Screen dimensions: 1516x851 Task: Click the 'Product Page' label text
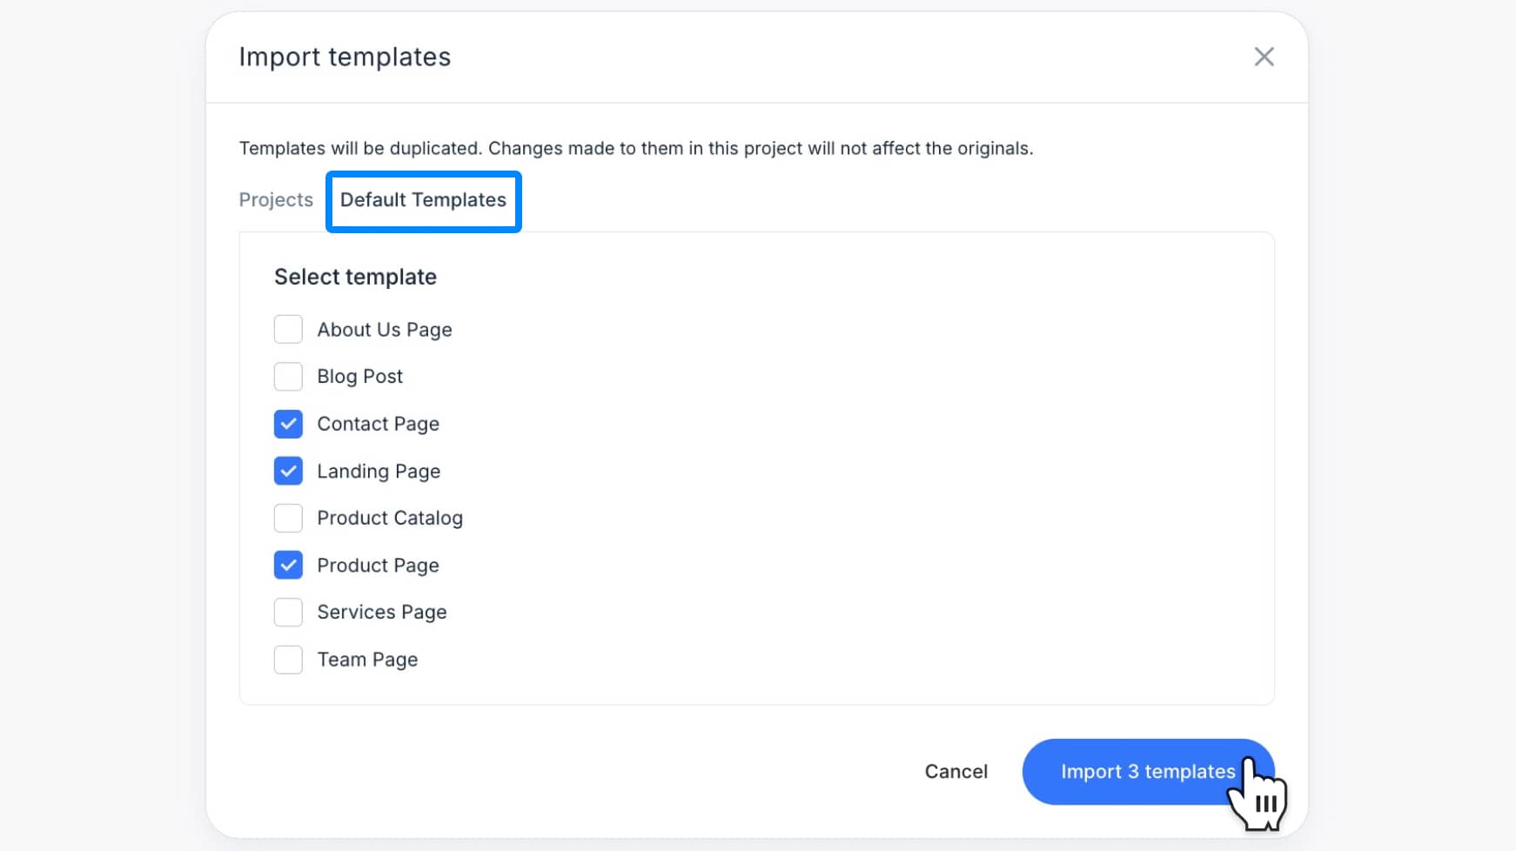(x=378, y=566)
